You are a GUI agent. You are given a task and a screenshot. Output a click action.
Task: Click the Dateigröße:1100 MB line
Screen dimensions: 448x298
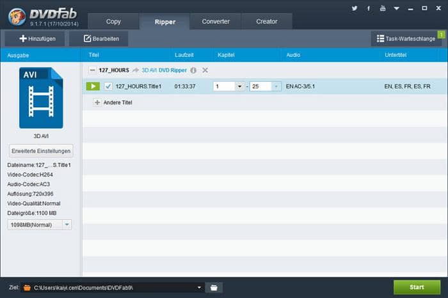[x=32, y=213]
